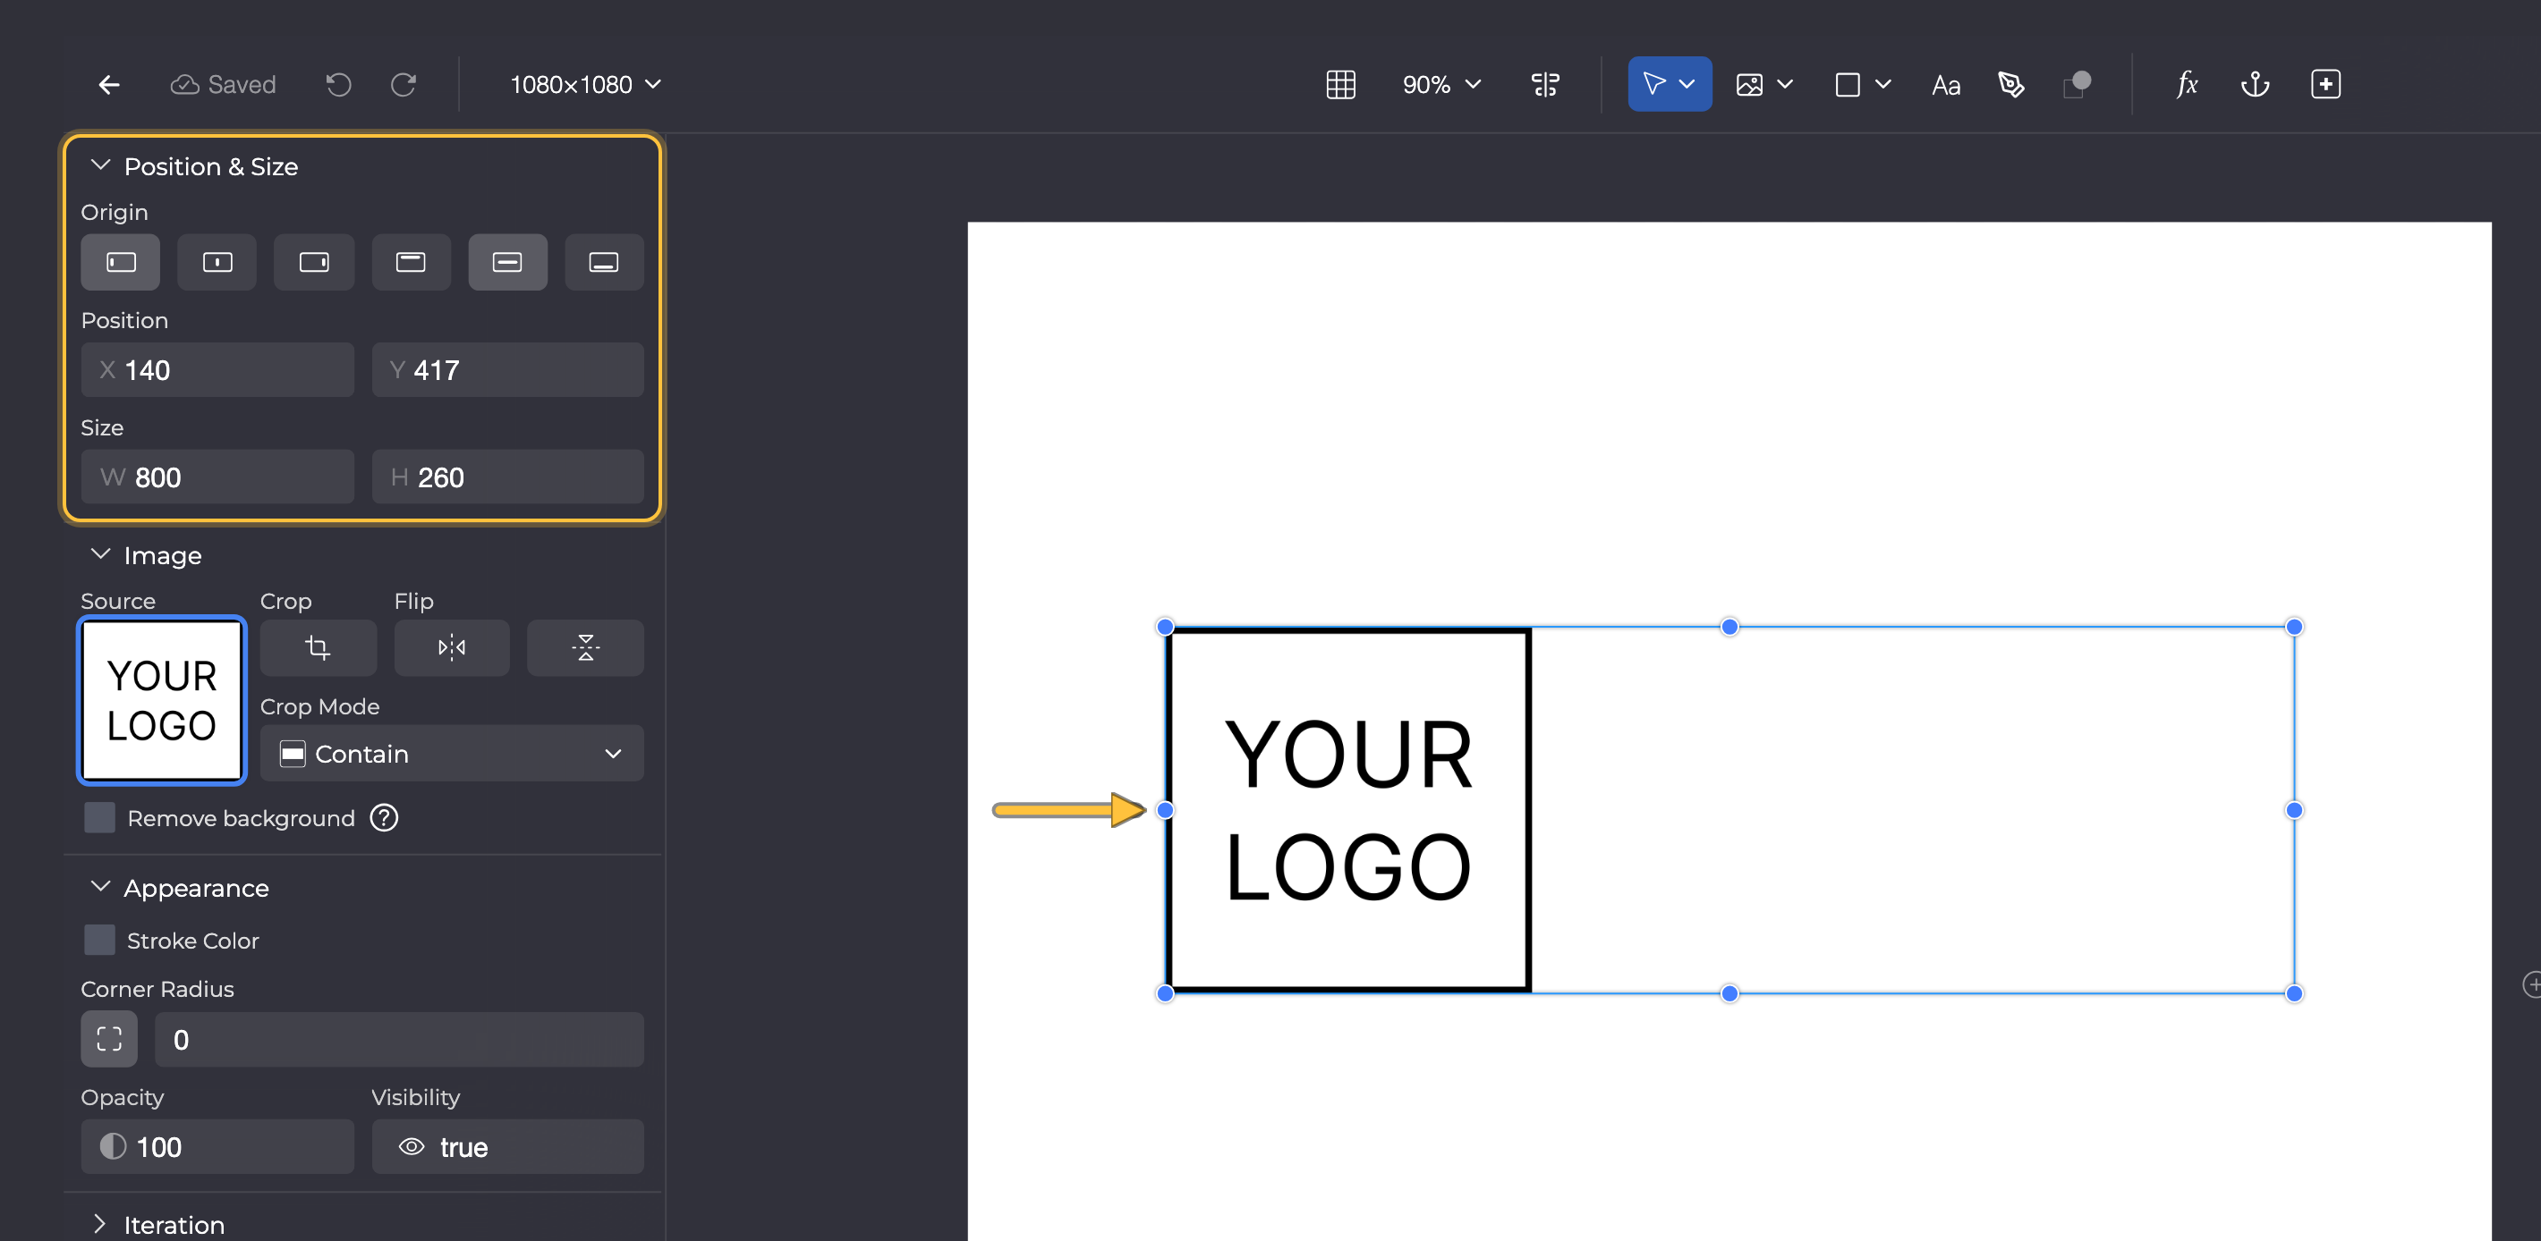Image resolution: width=2541 pixels, height=1241 pixels.
Task: Set origin to top vertical
Action: [x=411, y=262]
